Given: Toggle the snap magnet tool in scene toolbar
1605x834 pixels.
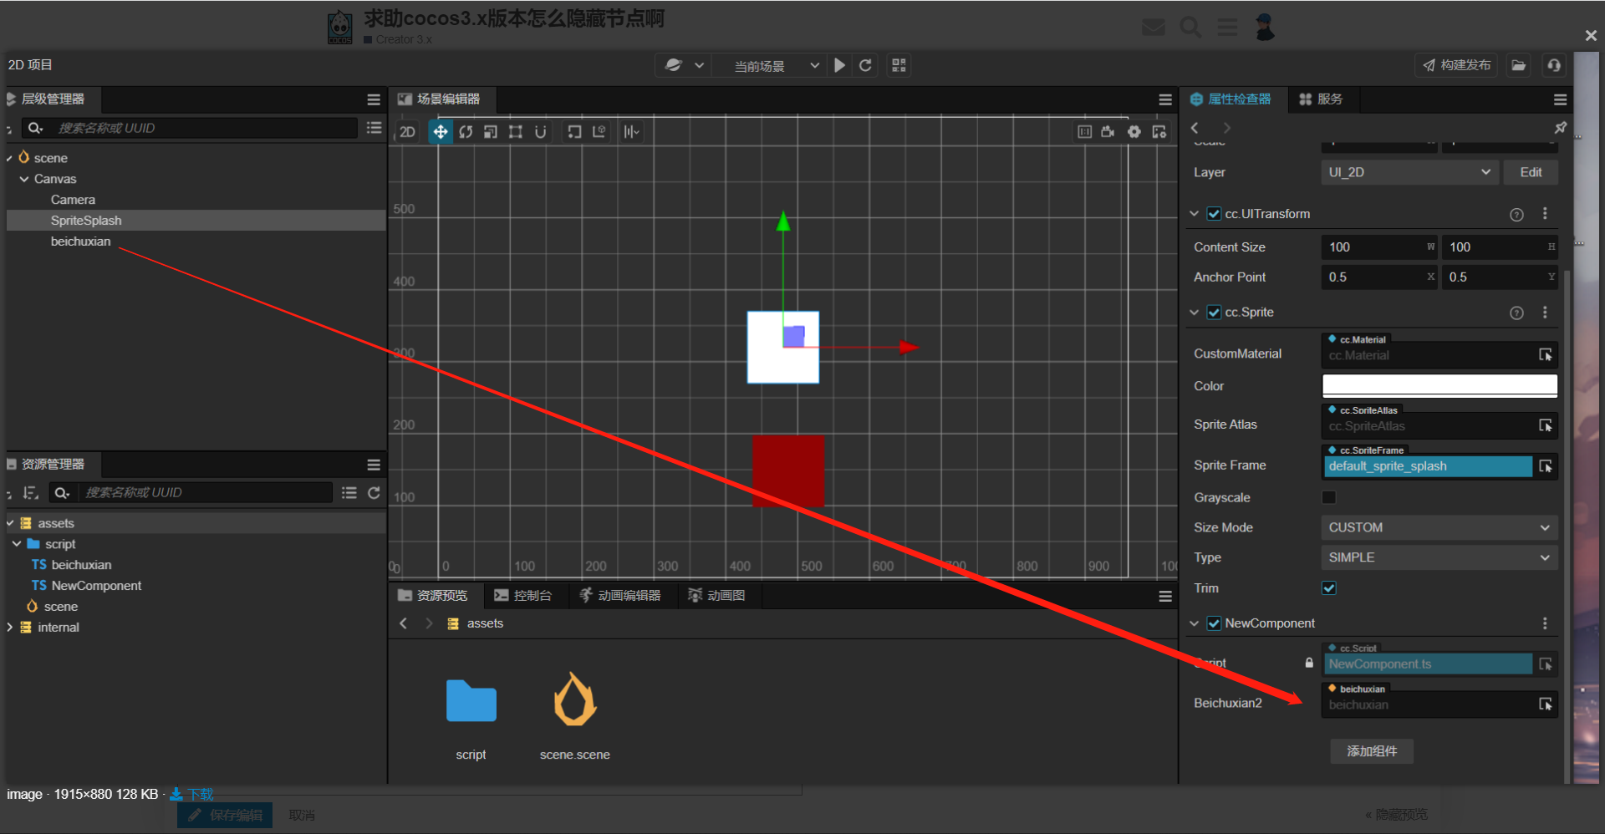Looking at the screenshot, I should tap(541, 132).
